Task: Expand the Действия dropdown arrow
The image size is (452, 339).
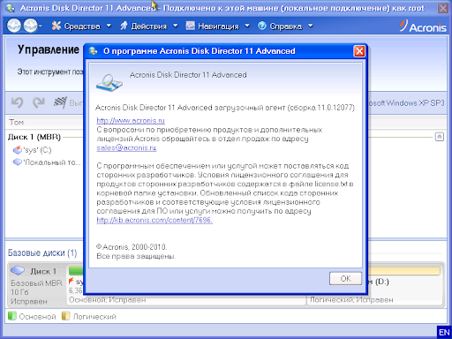Action: pyautogui.click(x=176, y=26)
